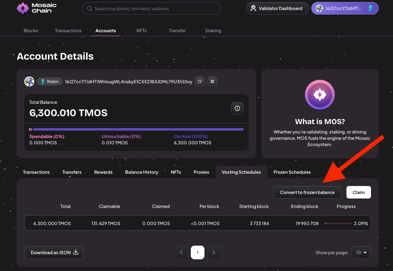Click Convert to frozen balance
The image size is (393, 271).
click(307, 192)
